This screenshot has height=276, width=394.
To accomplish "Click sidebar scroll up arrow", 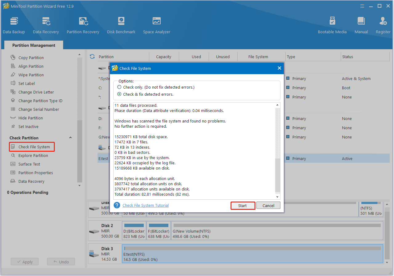I will click(x=79, y=55).
